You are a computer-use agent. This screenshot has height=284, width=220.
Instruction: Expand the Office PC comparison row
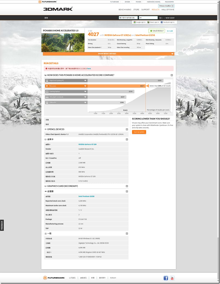(85, 103)
